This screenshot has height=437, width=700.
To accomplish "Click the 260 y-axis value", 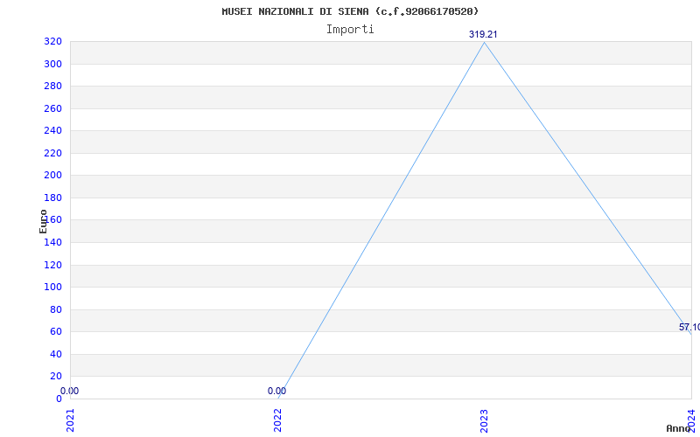I will (x=52, y=108).
